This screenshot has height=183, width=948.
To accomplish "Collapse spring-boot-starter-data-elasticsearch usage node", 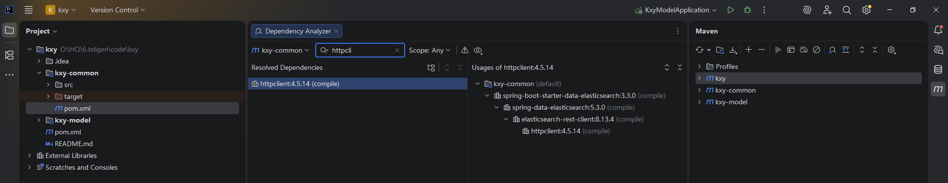I will 487,95.
